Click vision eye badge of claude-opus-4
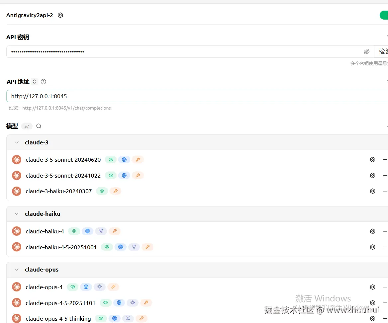The height and width of the screenshot is (323, 388). [73, 287]
